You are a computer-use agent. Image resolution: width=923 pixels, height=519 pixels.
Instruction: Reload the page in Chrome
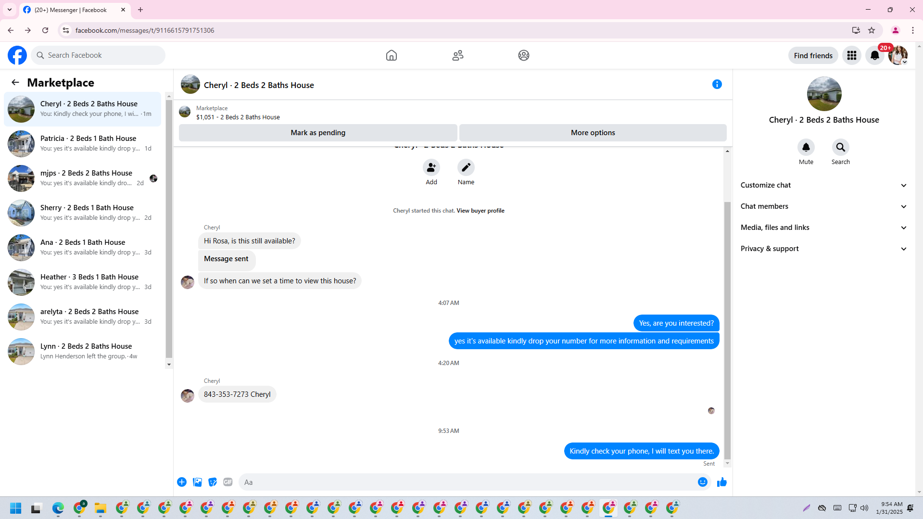[x=45, y=30]
